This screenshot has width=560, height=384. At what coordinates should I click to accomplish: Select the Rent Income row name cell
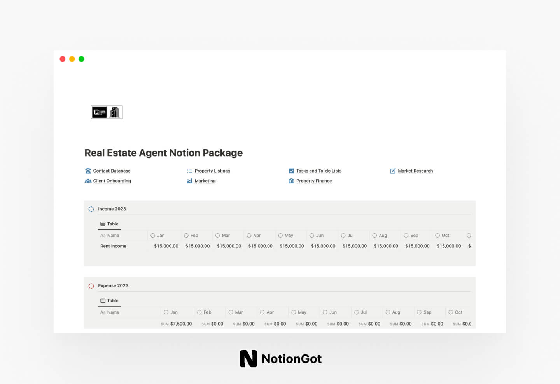pyautogui.click(x=113, y=246)
